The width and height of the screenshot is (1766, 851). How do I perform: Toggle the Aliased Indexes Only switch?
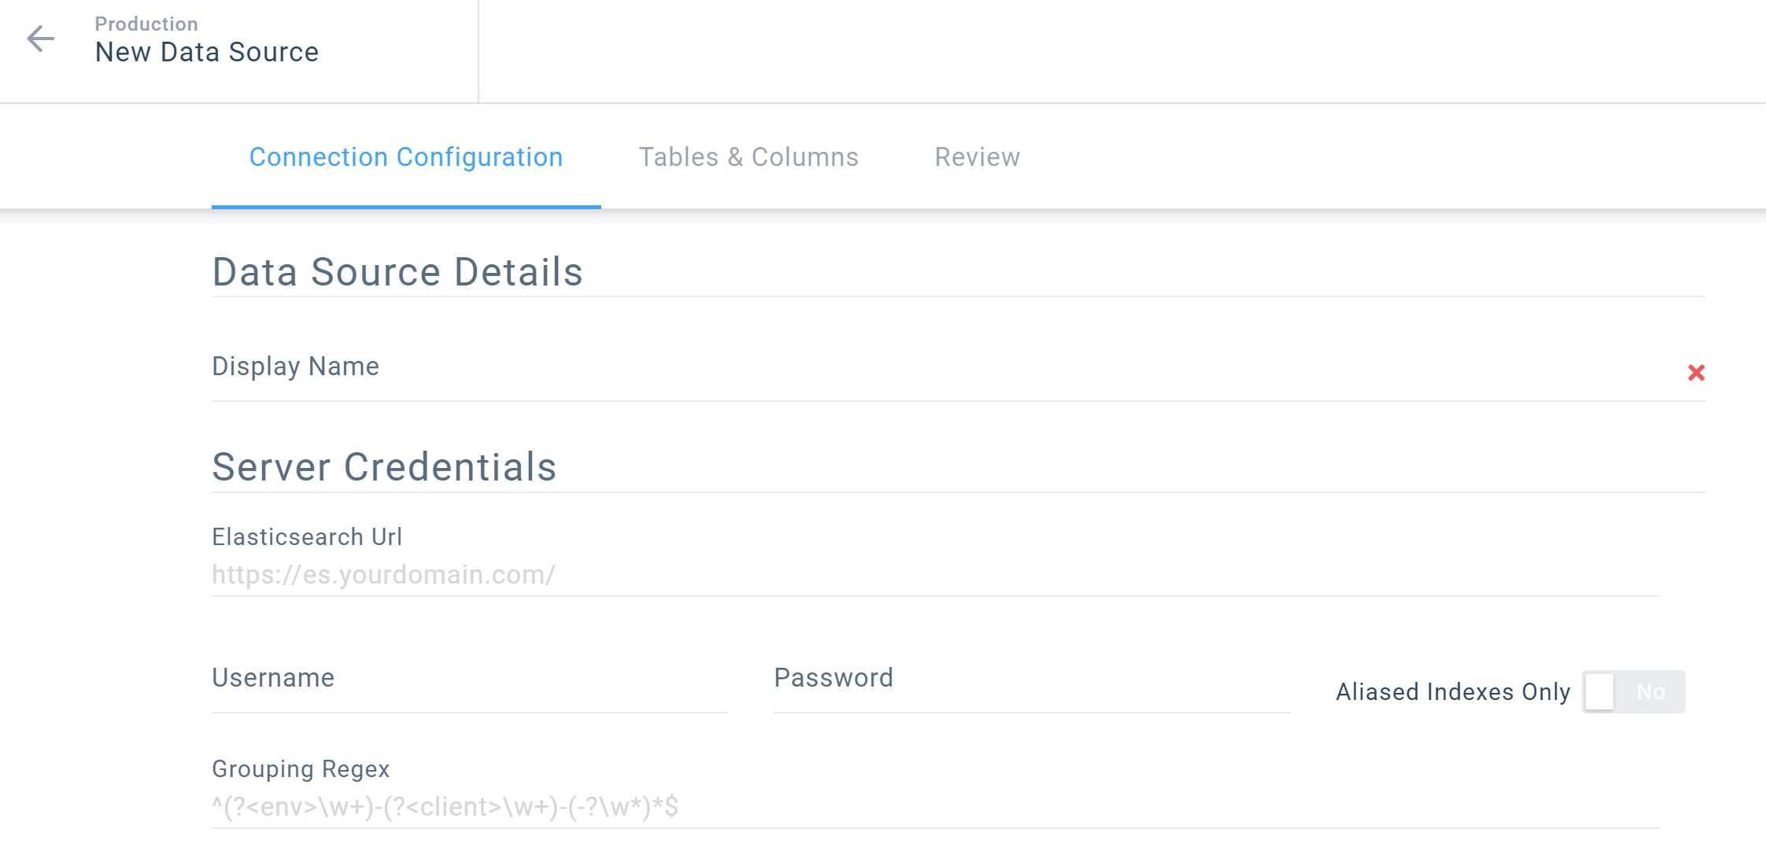1634,691
